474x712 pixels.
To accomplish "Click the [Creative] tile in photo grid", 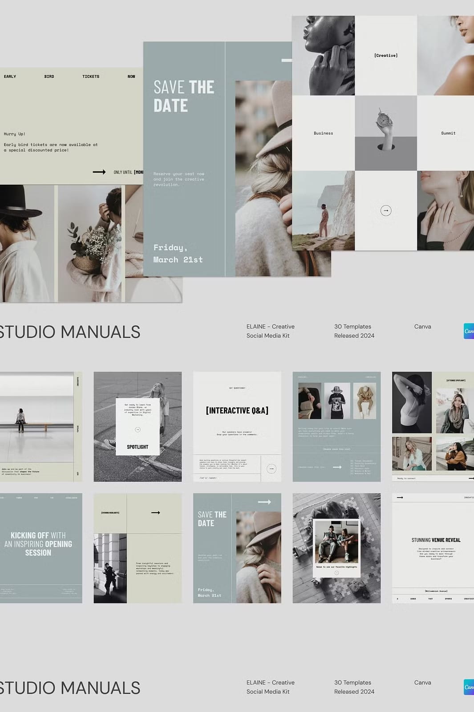I will click(x=386, y=56).
